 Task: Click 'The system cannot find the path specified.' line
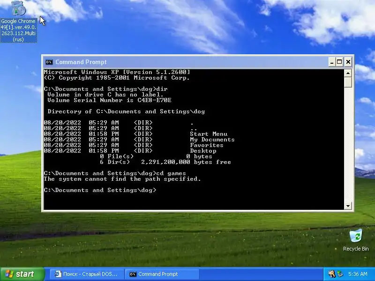click(x=122, y=179)
